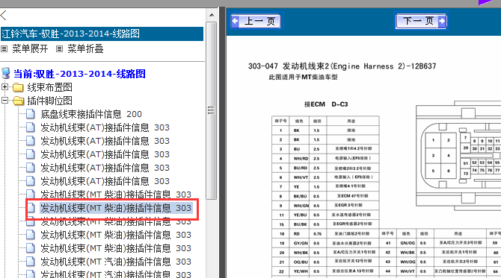The width and height of the screenshot is (501, 278).
Task: Go to previous page with 上一页
Action: pyautogui.click(x=255, y=22)
